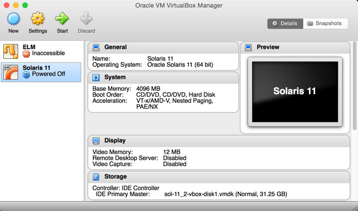The image size is (358, 211).
Task: Click the gear icon in Details button
Action: (x=275, y=24)
